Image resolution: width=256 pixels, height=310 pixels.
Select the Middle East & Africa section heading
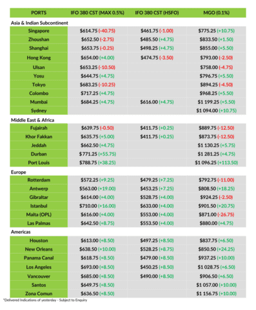point(32,120)
